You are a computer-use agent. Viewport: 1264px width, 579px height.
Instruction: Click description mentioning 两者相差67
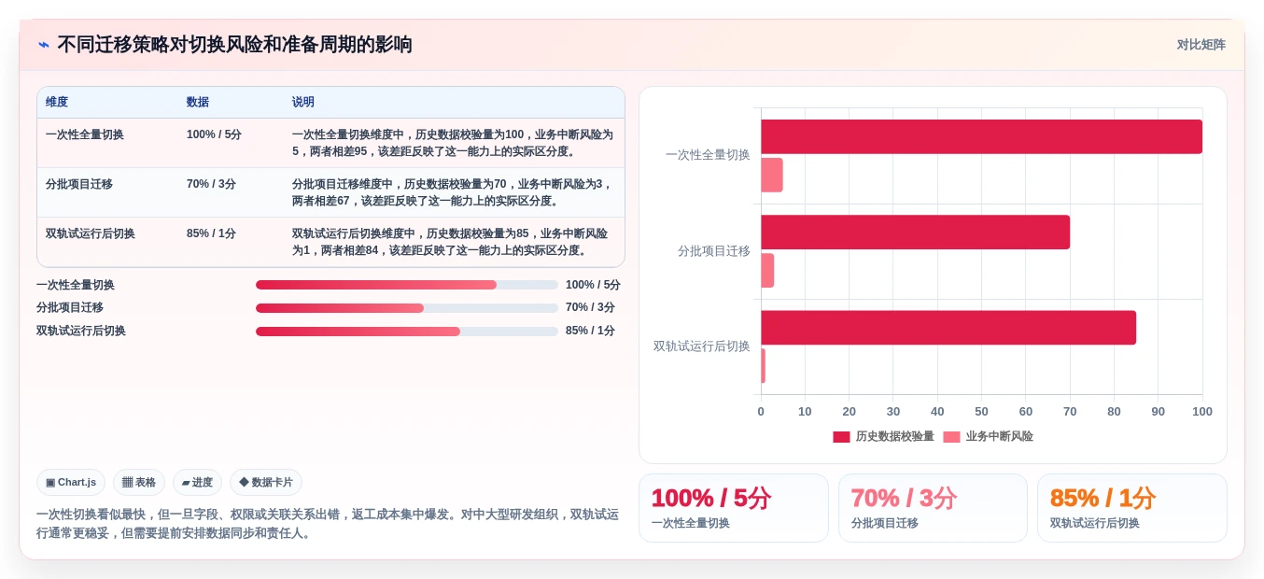pyautogui.click(x=453, y=192)
